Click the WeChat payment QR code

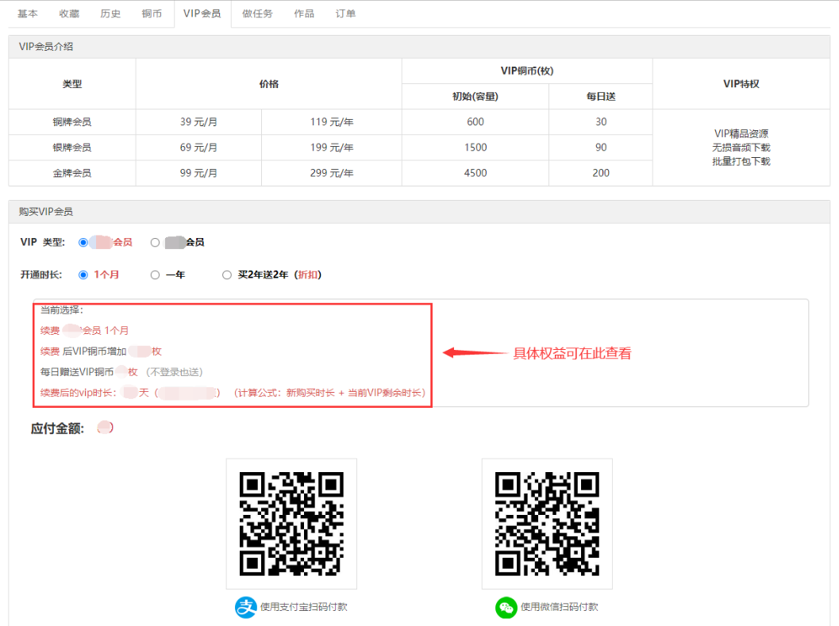[547, 524]
